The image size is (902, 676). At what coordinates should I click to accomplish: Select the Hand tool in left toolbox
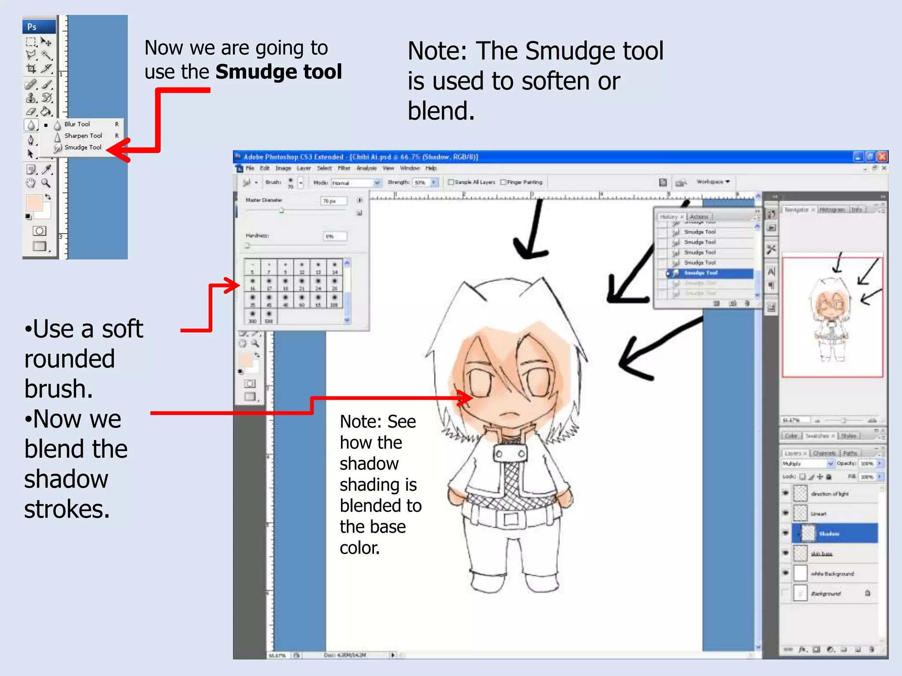click(x=31, y=183)
